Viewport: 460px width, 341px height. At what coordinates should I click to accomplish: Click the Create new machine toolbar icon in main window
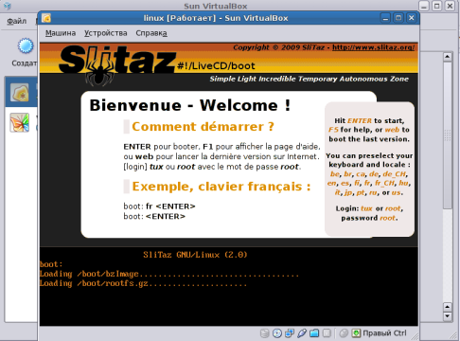click(26, 46)
